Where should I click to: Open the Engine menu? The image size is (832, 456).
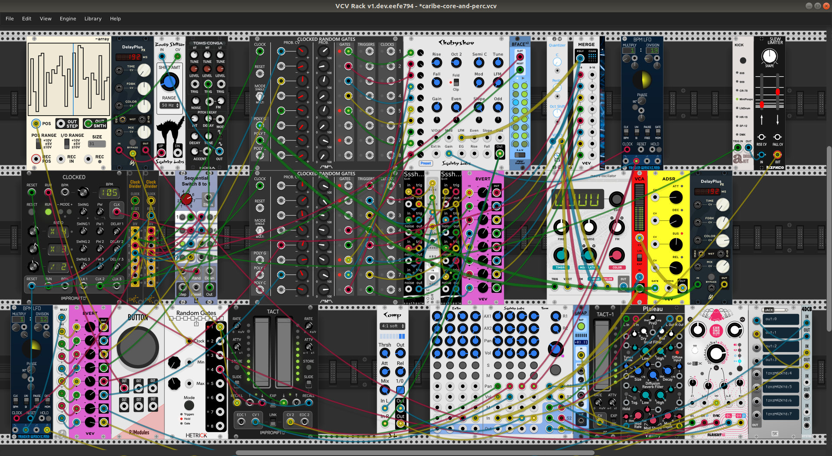pyautogui.click(x=68, y=19)
